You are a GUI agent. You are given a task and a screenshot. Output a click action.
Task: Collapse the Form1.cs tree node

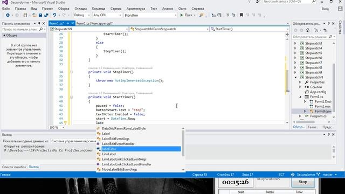[x=300, y=96]
